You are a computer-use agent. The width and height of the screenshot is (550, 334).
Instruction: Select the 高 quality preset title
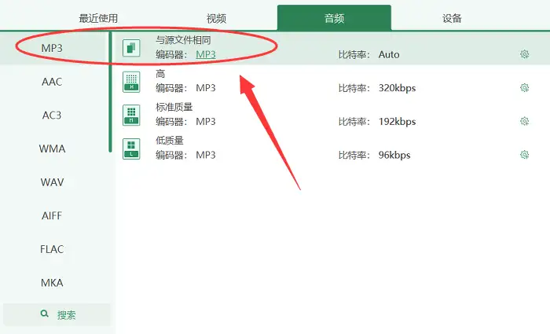(160, 74)
